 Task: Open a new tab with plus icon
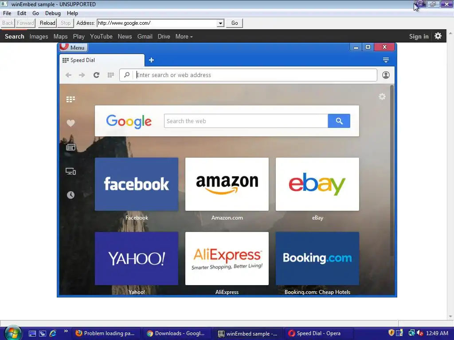pyautogui.click(x=152, y=60)
